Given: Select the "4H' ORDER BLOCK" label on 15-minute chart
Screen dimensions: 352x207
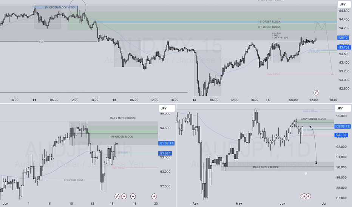Looking at the screenshot, I should point(269,27).
